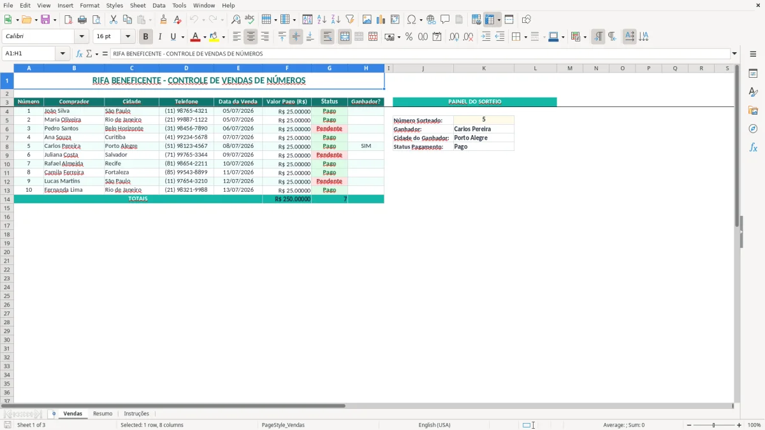Toggle Align Right

coord(265,37)
